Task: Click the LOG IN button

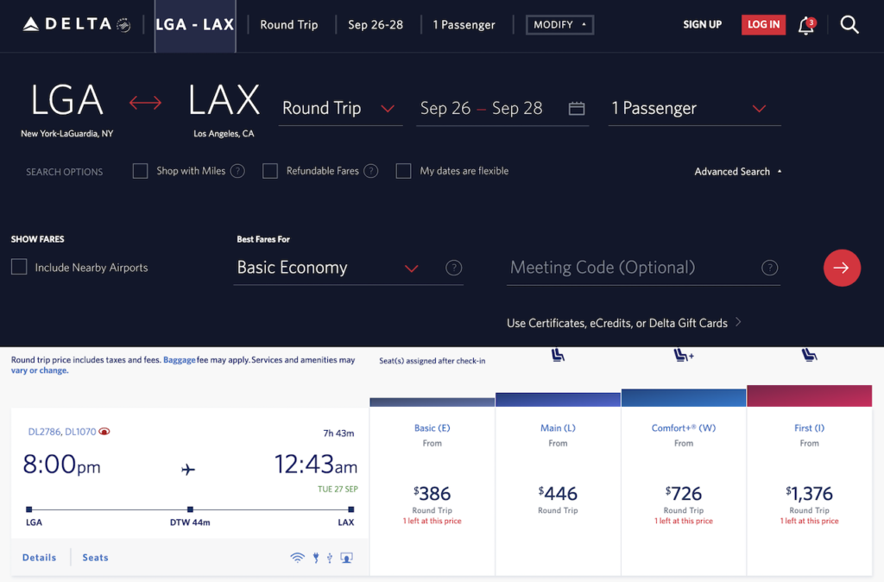Action: pyautogui.click(x=763, y=25)
